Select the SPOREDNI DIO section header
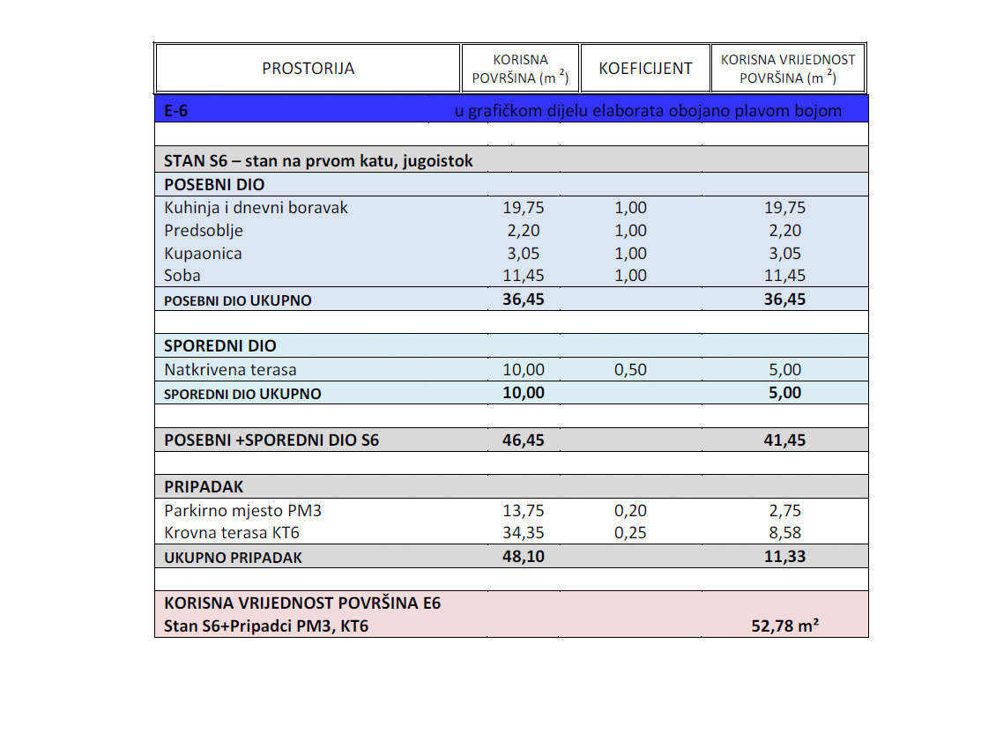 (x=511, y=346)
